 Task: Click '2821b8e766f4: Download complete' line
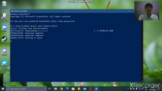coord(27,35)
